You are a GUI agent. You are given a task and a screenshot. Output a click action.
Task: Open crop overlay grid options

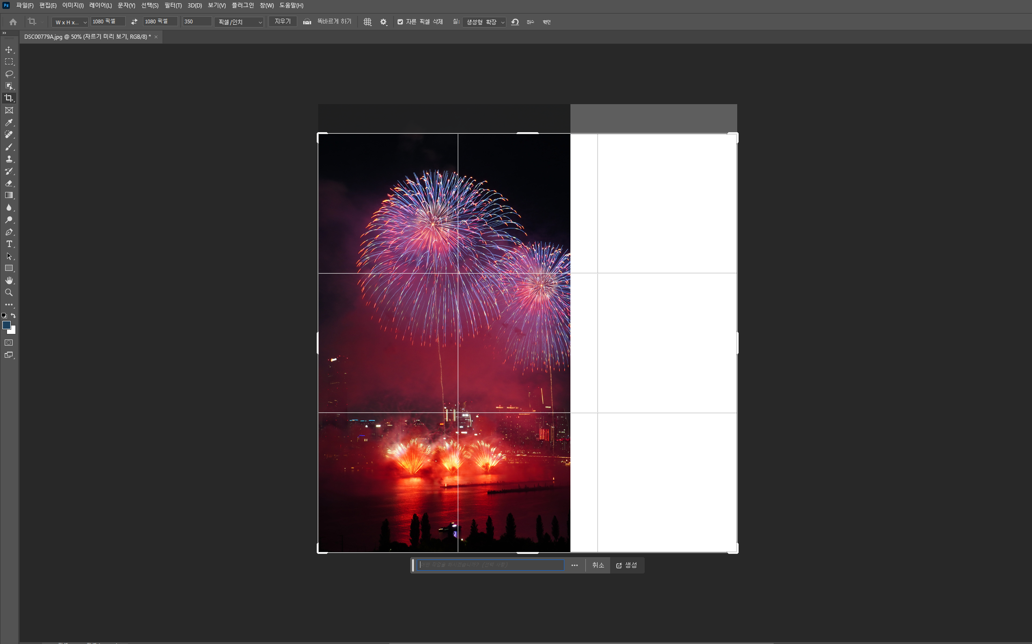[x=368, y=22]
